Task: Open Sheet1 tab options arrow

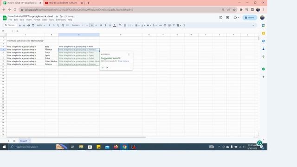Action: click(29, 141)
